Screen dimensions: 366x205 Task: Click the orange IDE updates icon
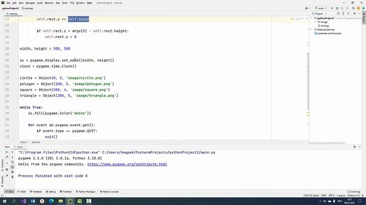tap(359, 8)
